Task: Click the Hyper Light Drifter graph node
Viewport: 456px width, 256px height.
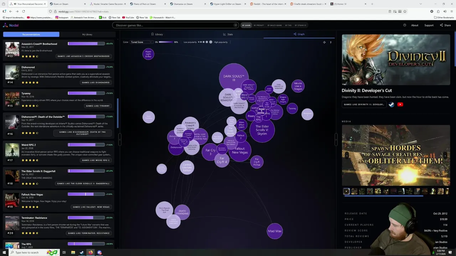Action: (x=148, y=54)
